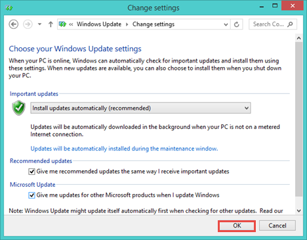Screen dimensions: 307x240
Task: Click the Microsoft Update section label
Action: click(33, 185)
